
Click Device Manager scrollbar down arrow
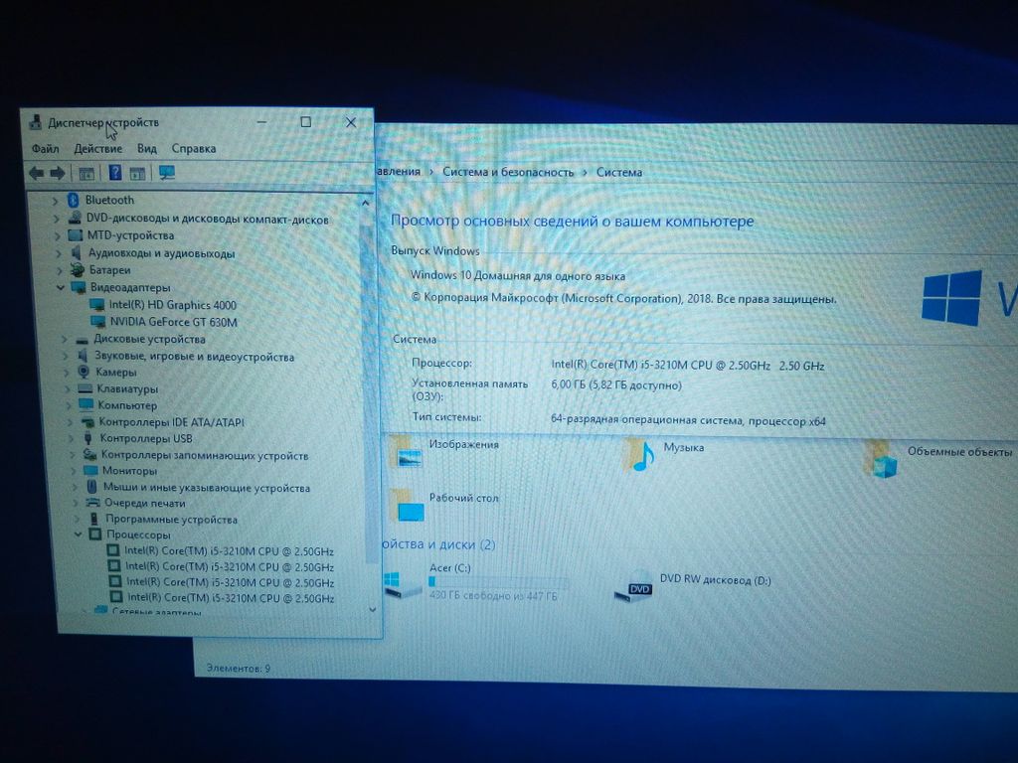[373, 610]
